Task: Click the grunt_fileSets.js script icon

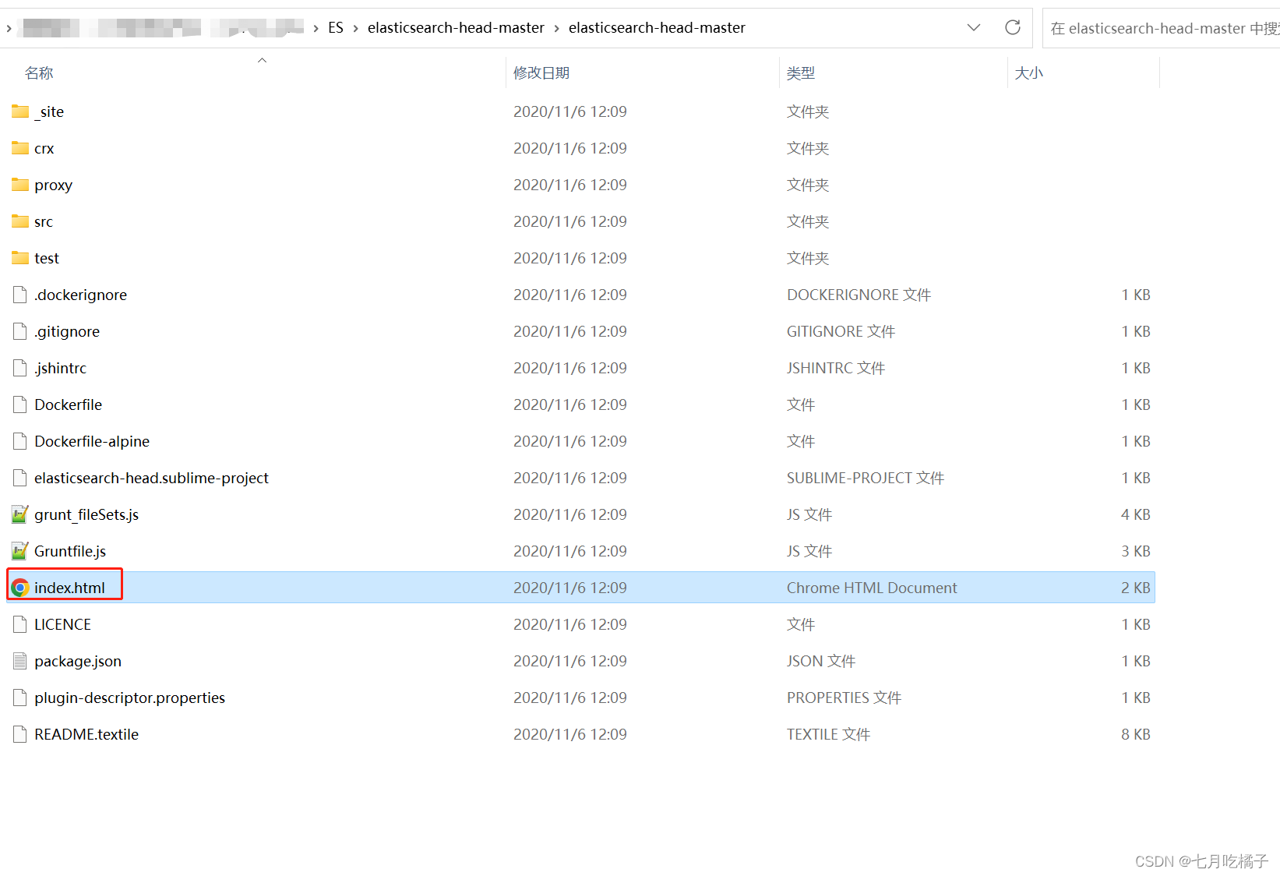Action: click(20, 514)
